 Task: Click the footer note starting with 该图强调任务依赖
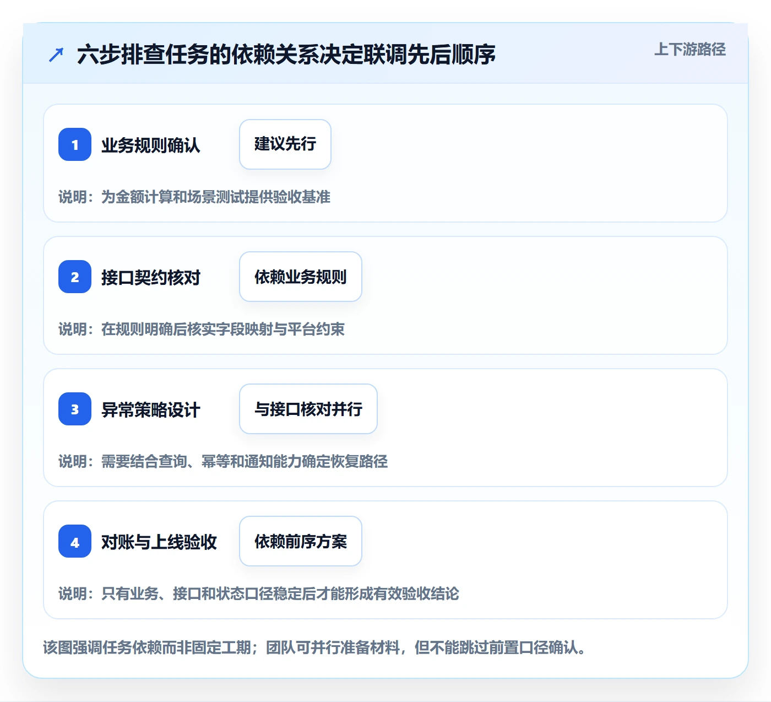click(314, 647)
